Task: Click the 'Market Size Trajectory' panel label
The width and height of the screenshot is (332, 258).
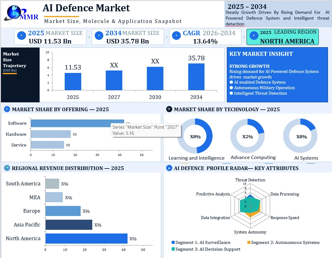Action: click(x=14, y=60)
